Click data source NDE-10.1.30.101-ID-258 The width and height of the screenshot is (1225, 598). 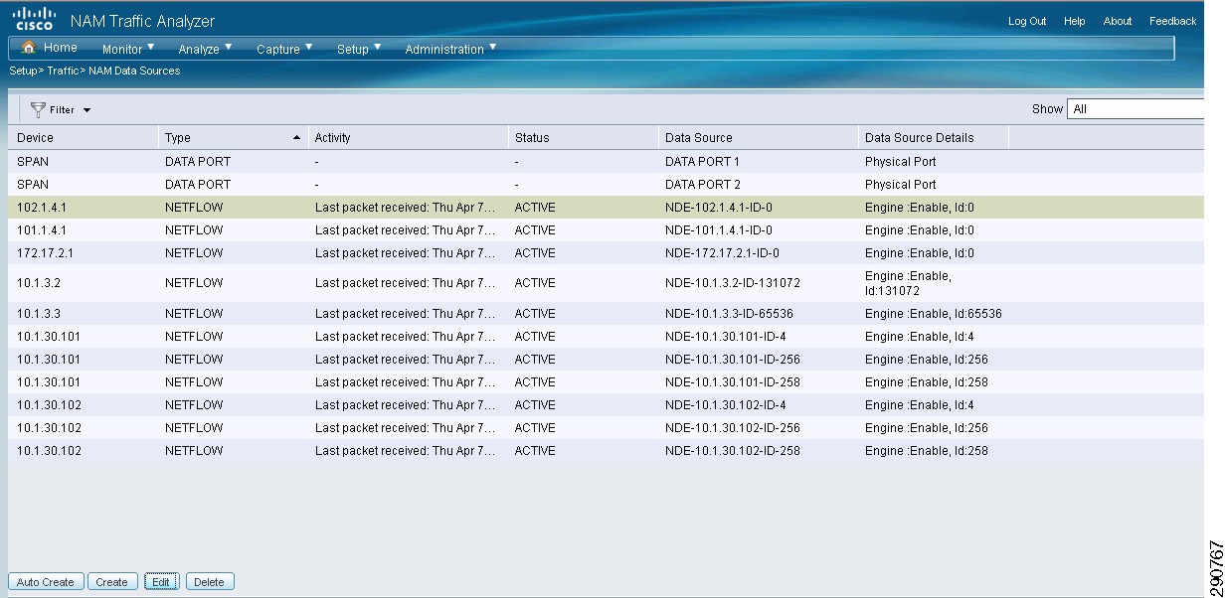pyautogui.click(x=732, y=382)
